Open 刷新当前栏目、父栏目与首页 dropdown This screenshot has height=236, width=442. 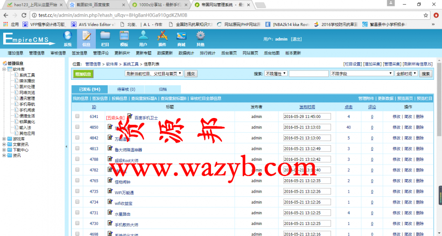(x=154, y=74)
